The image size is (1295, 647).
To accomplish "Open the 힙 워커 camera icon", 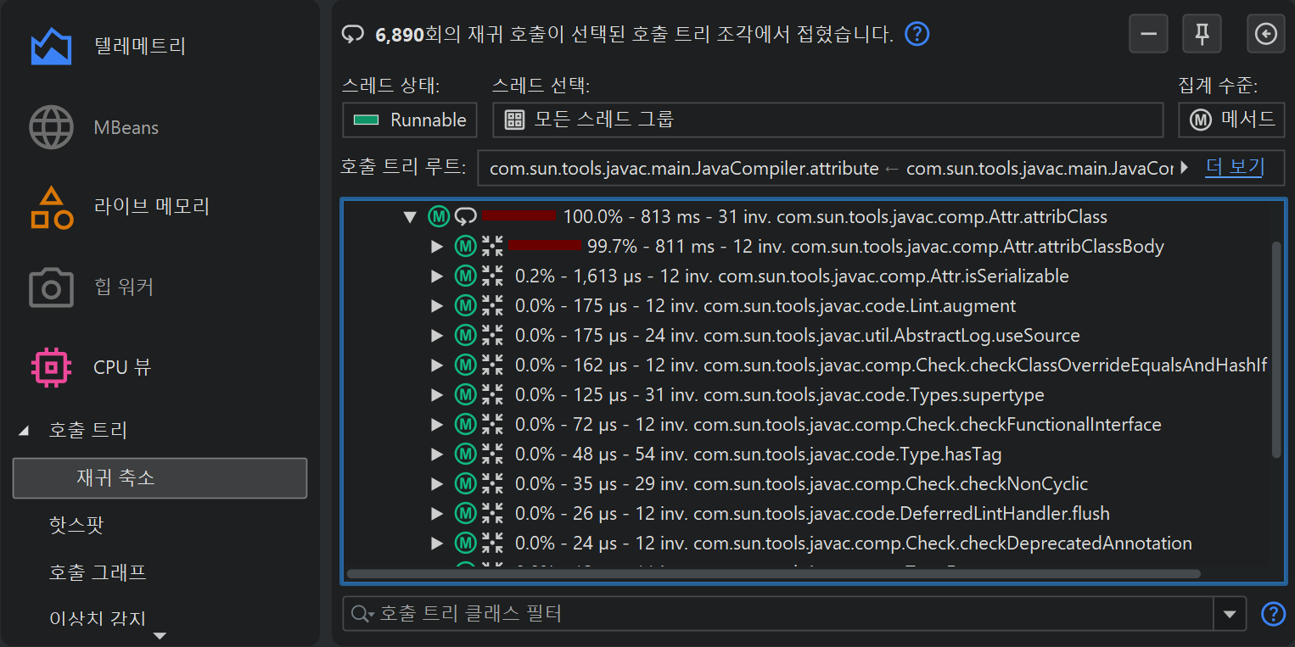I will [x=51, y=287].
